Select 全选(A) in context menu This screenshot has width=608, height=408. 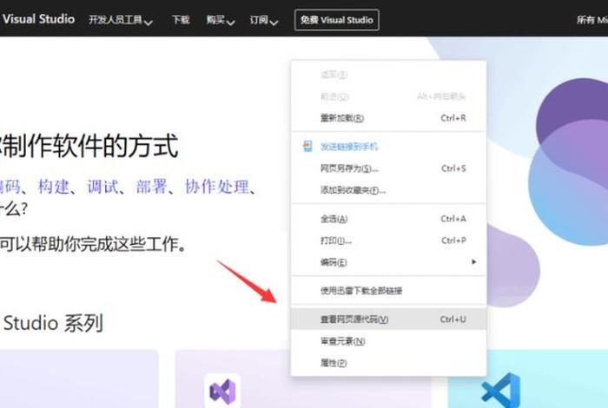388,219
